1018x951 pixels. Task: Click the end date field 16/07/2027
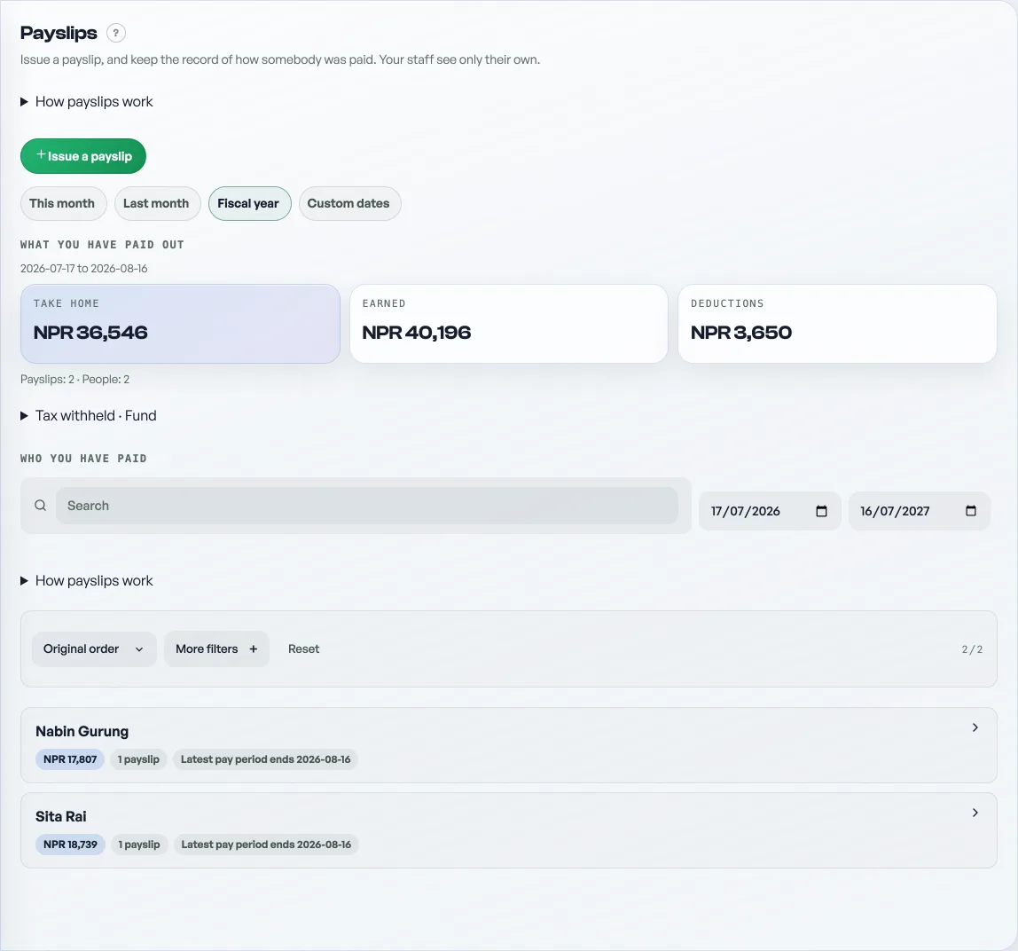pyautogui.click(x=920, y=511)
